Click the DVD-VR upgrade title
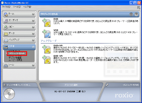Image resolution: width=142 pixels, height=103 pixels. [58, 56]
